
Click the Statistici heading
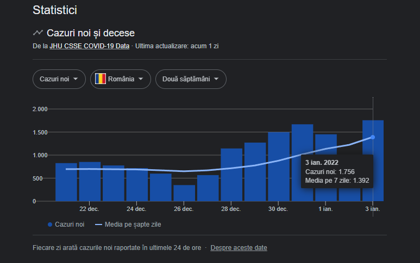[54, 10]
